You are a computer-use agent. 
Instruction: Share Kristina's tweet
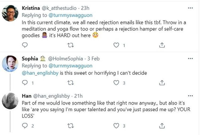pyautogui.click(x=162, y=46)
